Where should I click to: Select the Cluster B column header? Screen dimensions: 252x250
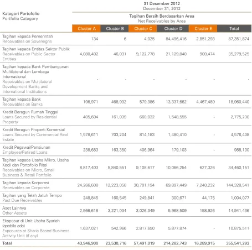pyautogui.click(x=115, y=29)
